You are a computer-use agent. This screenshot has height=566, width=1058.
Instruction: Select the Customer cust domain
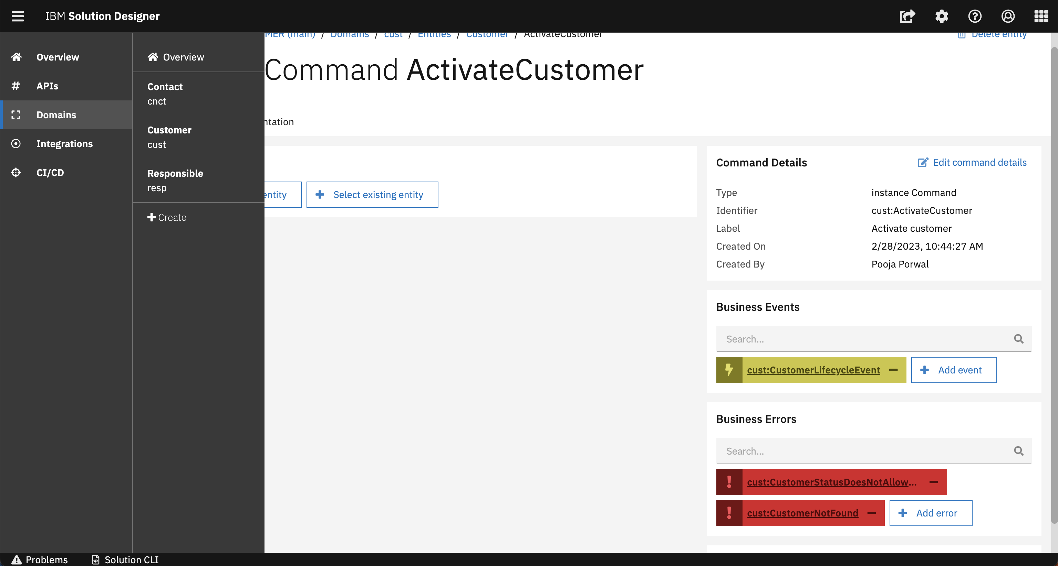(169, 137)
